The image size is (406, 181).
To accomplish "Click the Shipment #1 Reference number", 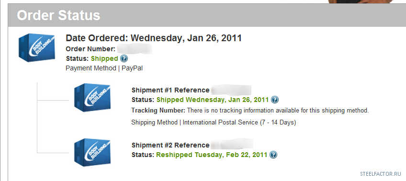I will coord(231,90).
